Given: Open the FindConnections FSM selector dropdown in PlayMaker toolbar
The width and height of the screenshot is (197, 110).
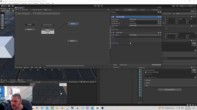Looking at the screenshot, I should coord(38,10).
